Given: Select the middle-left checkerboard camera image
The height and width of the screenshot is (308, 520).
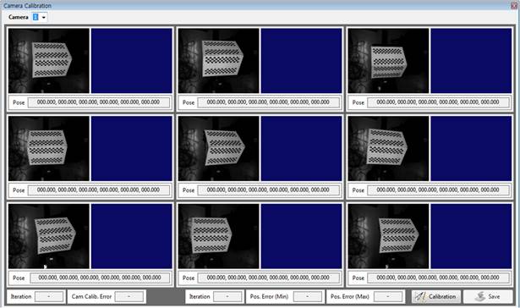Looking at the screenshot, I should coord(49,148).
